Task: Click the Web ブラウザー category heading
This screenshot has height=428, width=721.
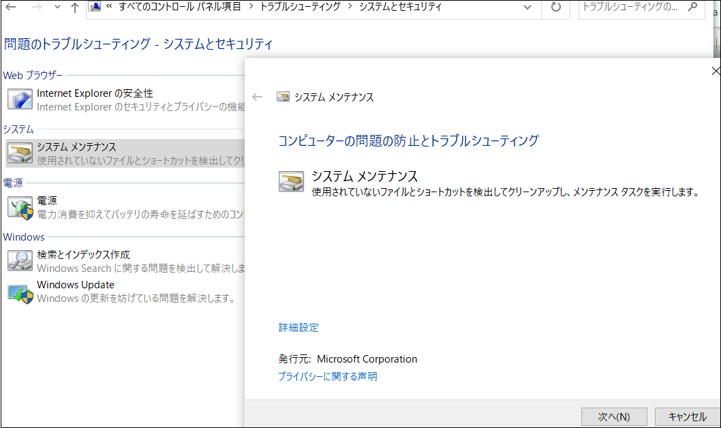Action: tap(33, 76)
